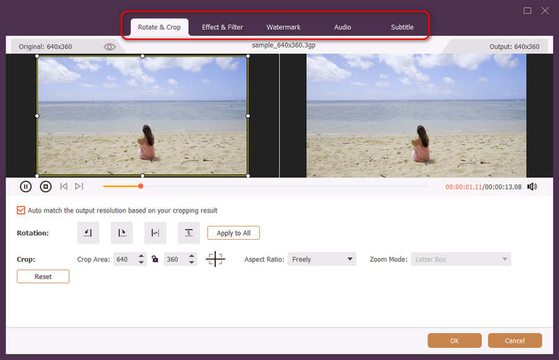The image size is (559, 360).
Task: Skip to next frame
Action: tap(79, 187)
